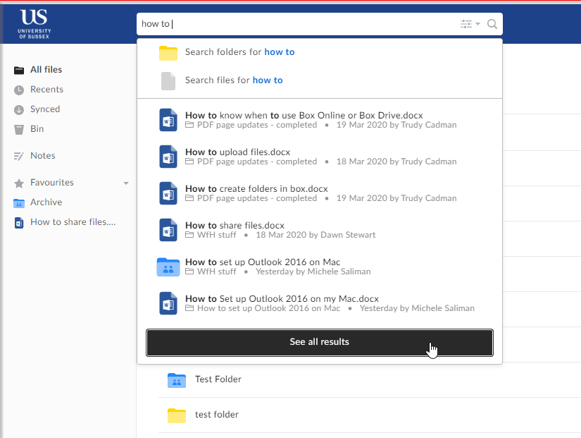This screenshot has height=438, width=581.
Task: Go to Recents in the sidebar
Action: 46,90
